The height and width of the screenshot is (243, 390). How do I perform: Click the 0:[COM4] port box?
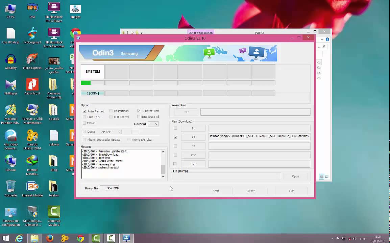(93, 93)
